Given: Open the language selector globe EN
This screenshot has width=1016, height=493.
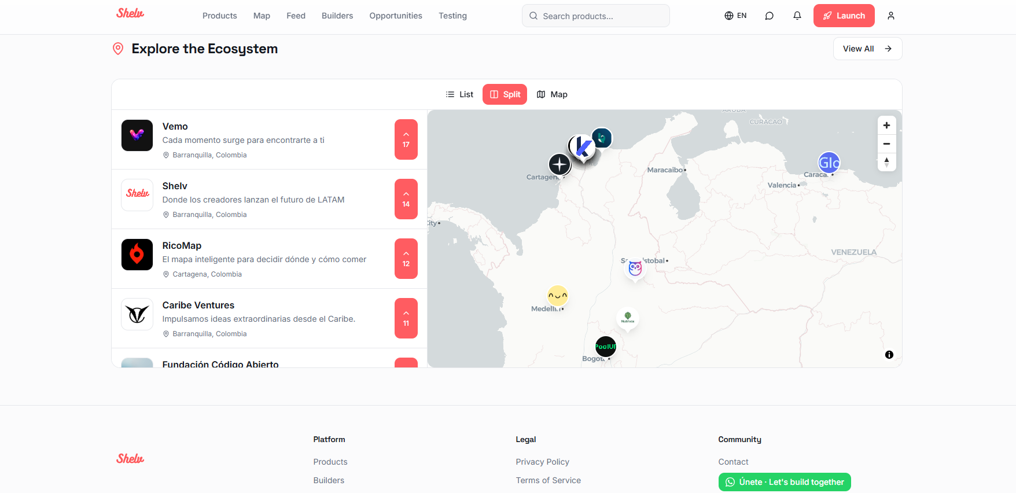Looking at the screenshot, I should coord(735,16).
